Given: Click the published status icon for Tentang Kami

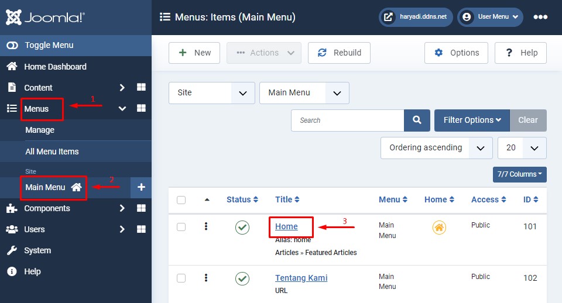Looking at the screenshot, I should (242, 278).
